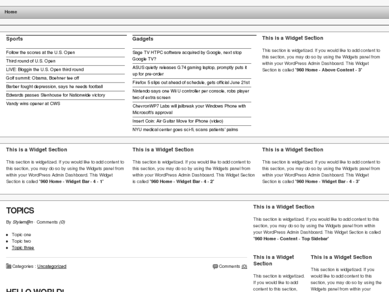Click '960 Home - Widget Bar - 4 - 2' text
This screenshot has width=389, height=292.
coord(182,182)
